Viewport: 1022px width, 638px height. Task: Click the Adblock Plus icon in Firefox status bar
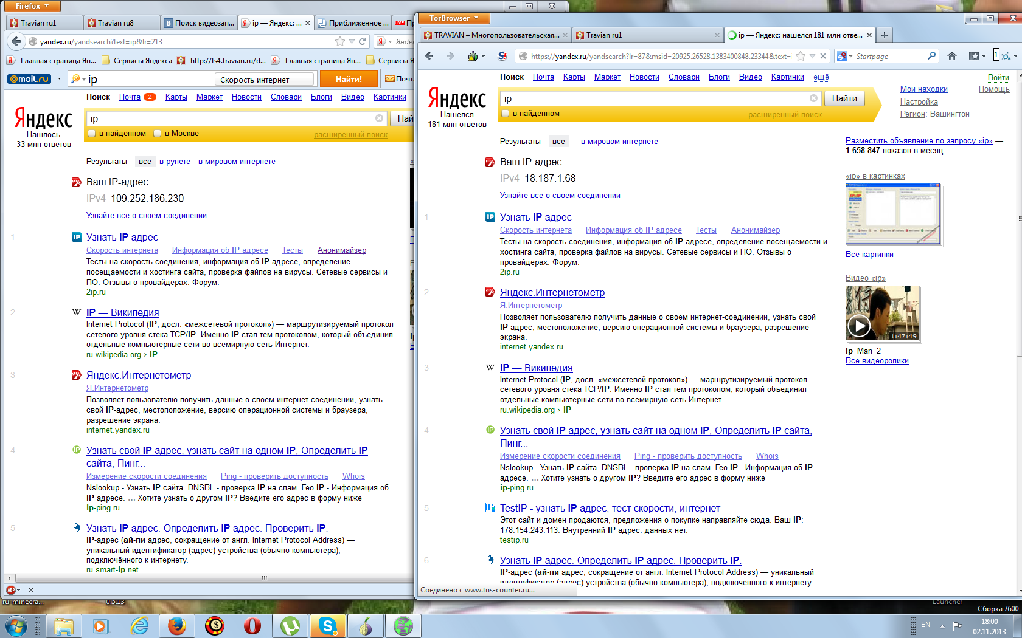click(11, 590)
